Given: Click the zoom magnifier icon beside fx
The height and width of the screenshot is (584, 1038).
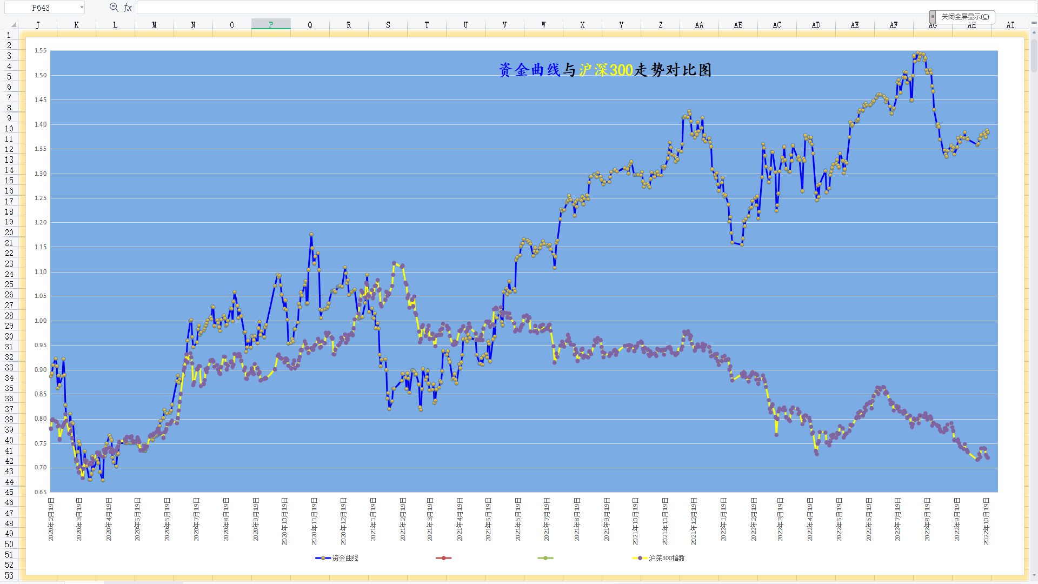Looking at the screenshot, I should (x=114, y=8).
